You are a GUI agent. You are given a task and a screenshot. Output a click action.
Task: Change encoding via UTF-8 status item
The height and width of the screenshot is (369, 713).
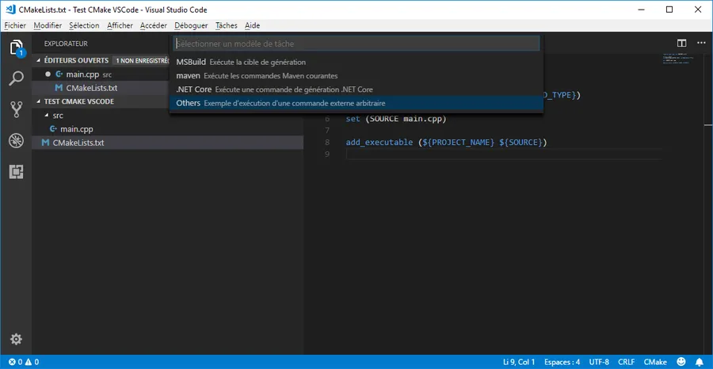[x=599, y=362]
